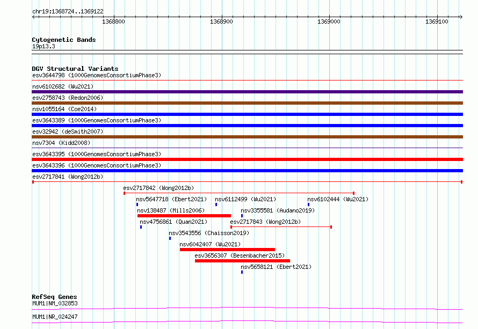Open the esv3643395 variant label
Screen dimensions: 478x329
[97, 154]
